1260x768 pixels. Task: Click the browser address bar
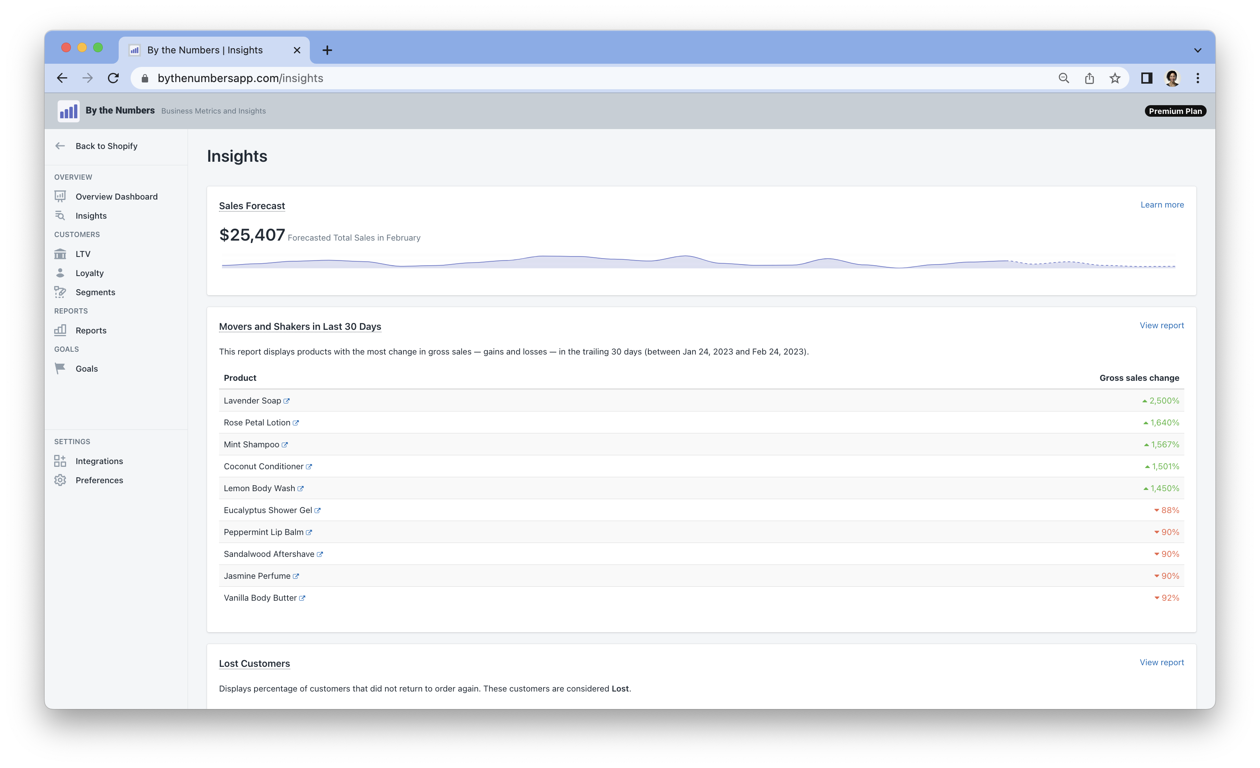(x=562, y=78)
